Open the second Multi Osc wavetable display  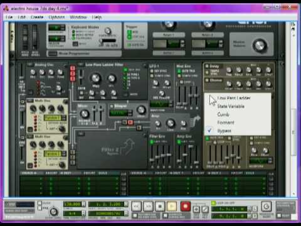point(53,154)
